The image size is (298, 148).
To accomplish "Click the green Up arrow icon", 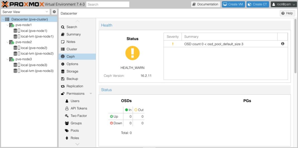I will coord(111,117).
